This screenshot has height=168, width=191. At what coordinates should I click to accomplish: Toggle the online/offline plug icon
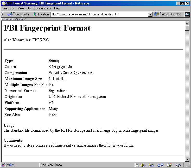click(10, 165)
